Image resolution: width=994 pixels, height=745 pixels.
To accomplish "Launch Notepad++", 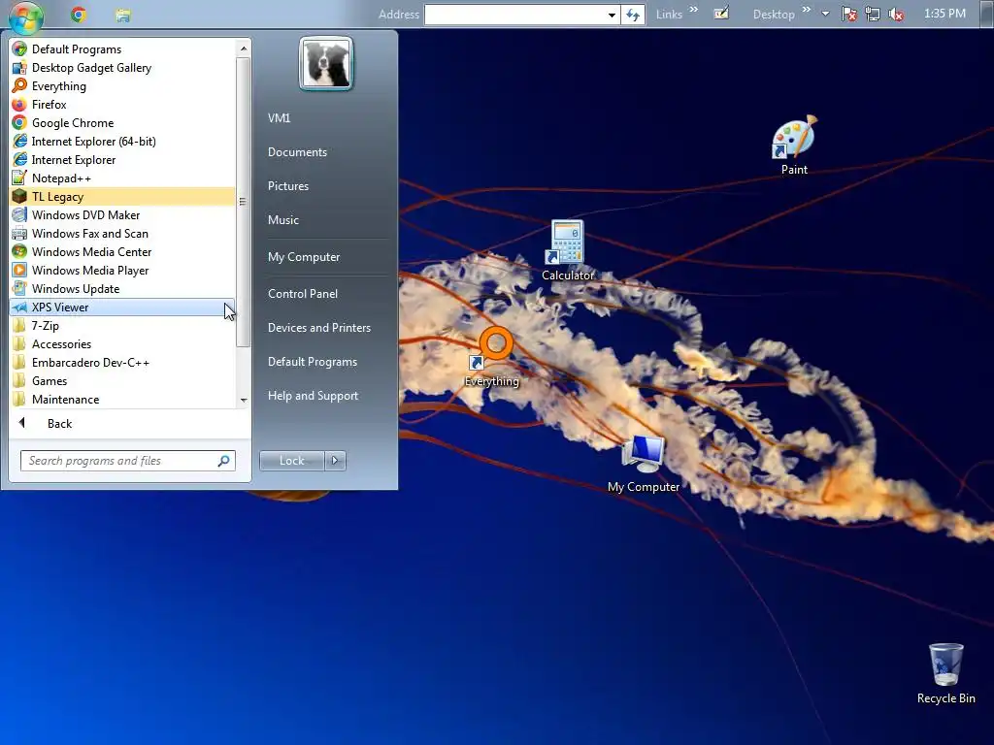I will click(x=122, y=178).
